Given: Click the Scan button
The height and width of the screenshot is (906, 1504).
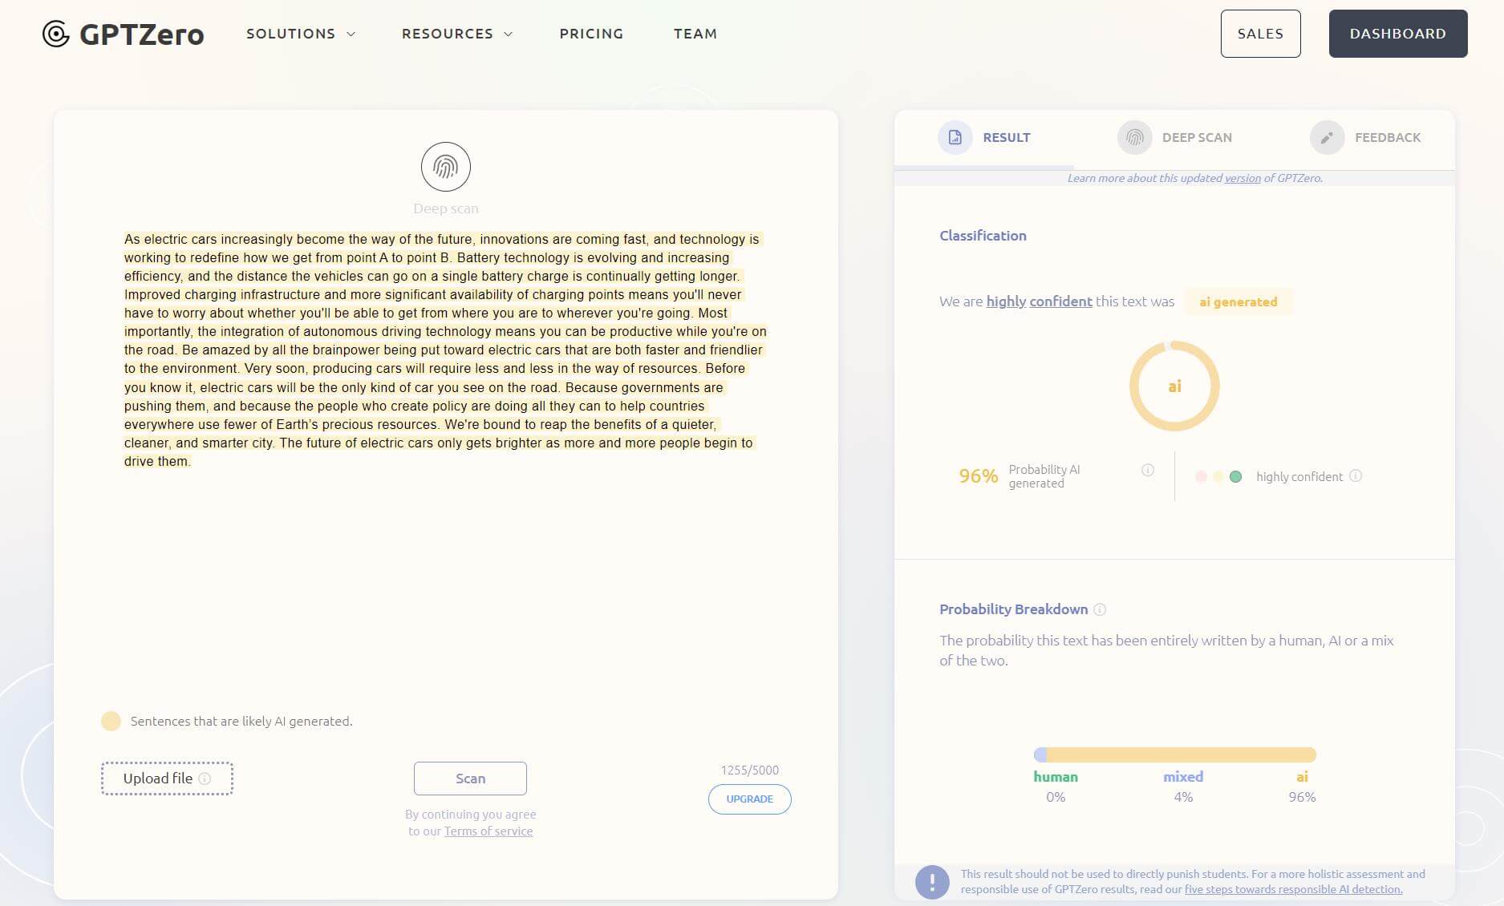Looking at the screenshot, I should pos(470,779).
